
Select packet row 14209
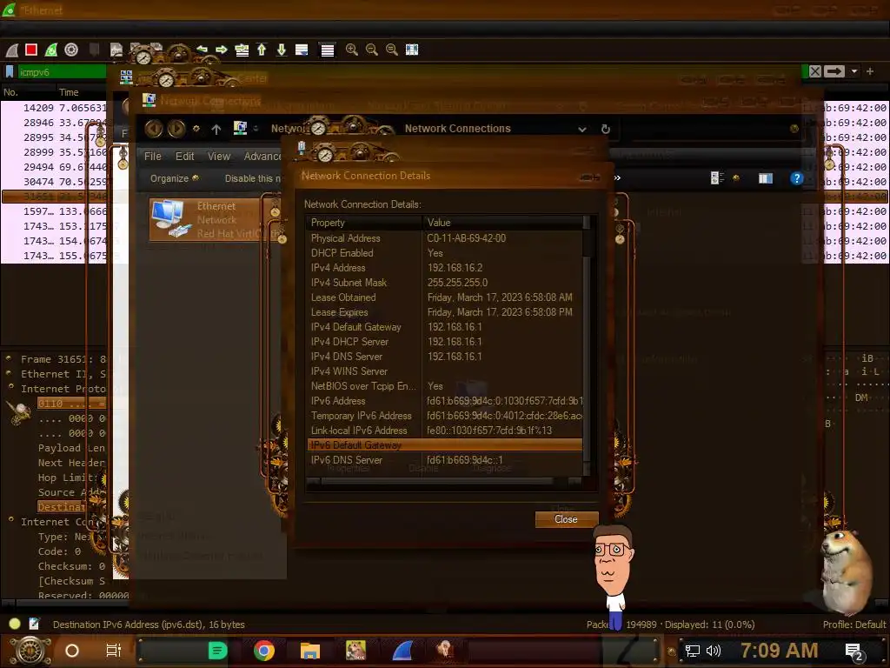[54, 108]
